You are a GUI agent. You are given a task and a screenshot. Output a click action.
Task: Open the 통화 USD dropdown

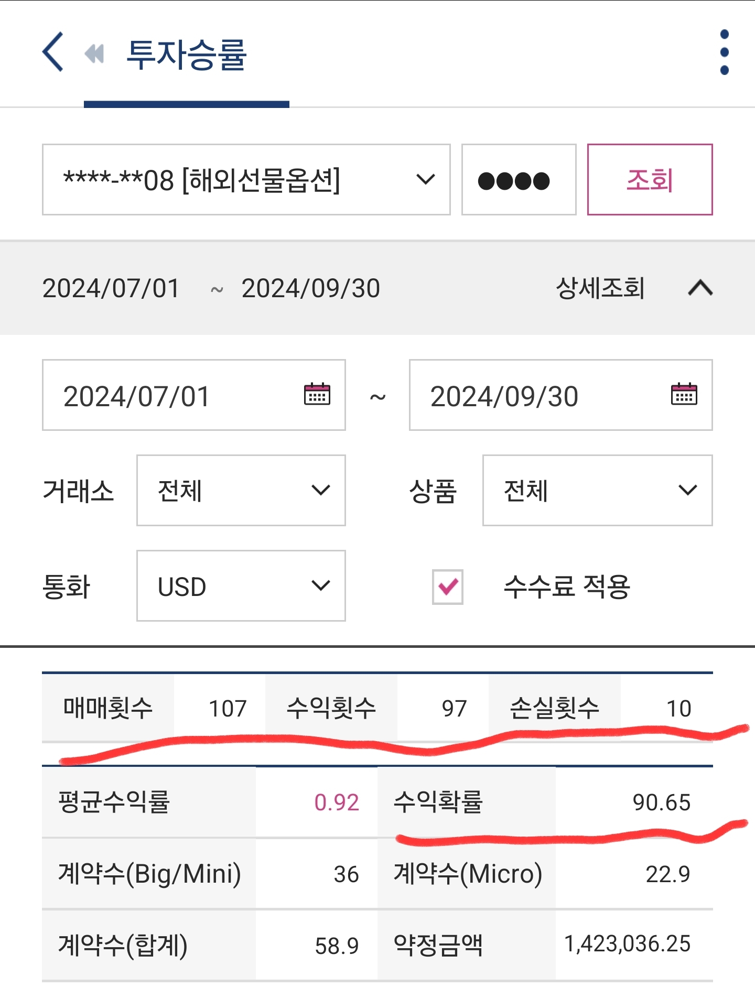[241, 586]
